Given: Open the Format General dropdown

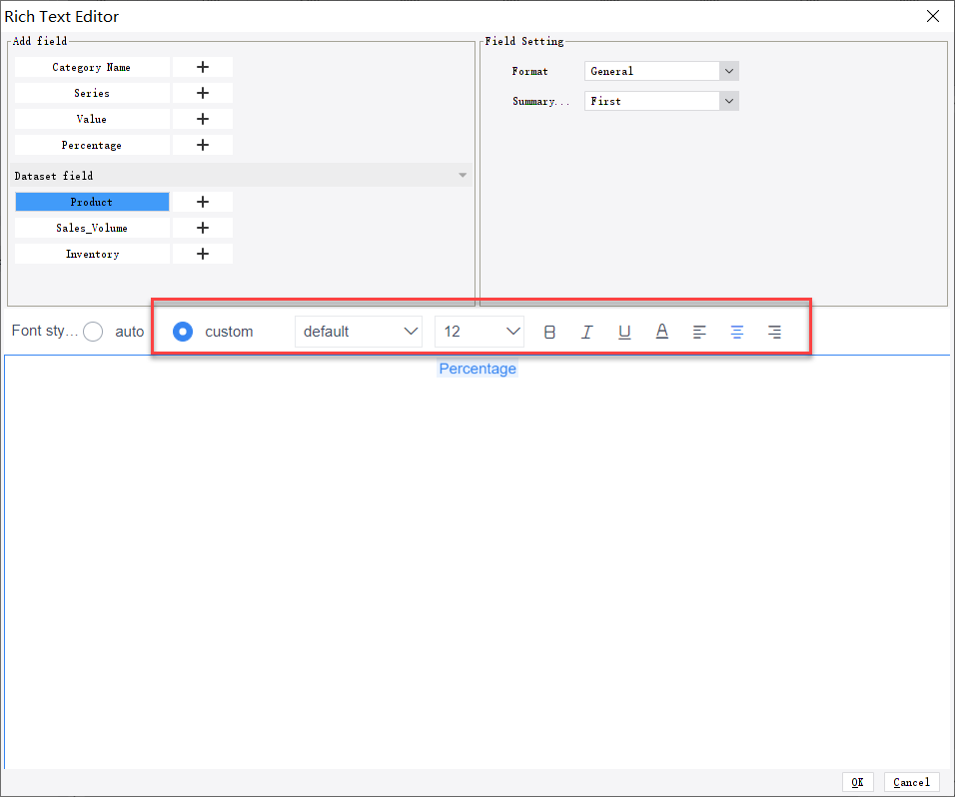Looking at the screenshot, I should tap(661, 71).
